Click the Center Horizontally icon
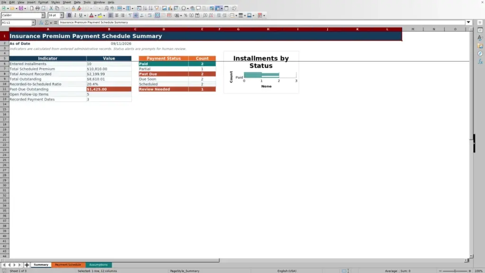Viewport: 485px width, 273px height. point(117,15)
